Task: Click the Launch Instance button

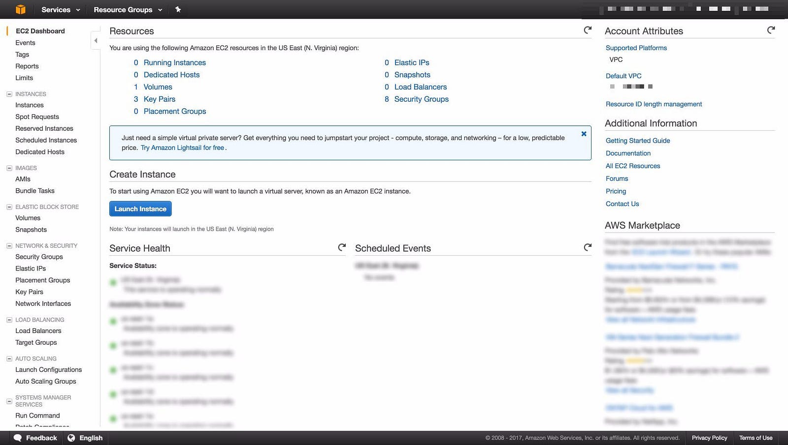Action: (140, 208)
